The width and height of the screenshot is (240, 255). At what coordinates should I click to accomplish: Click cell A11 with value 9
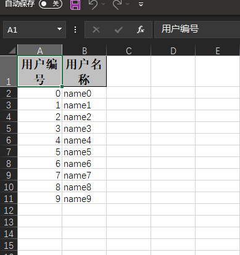pos(39,198)
